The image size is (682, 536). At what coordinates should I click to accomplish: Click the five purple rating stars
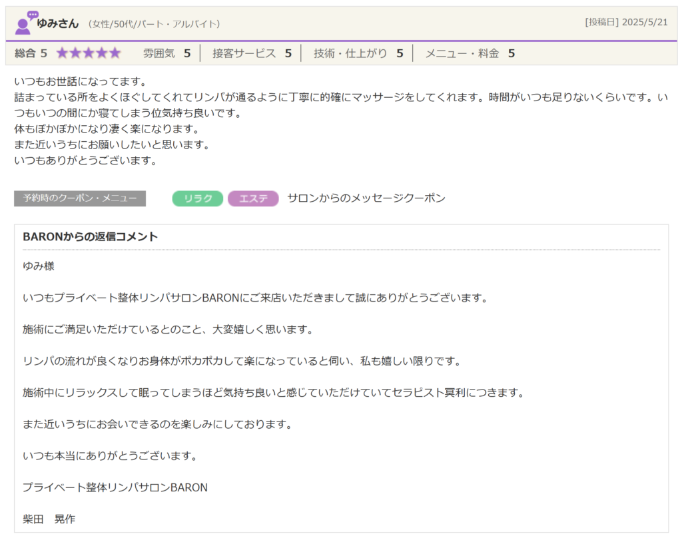(x=88, y=53)
